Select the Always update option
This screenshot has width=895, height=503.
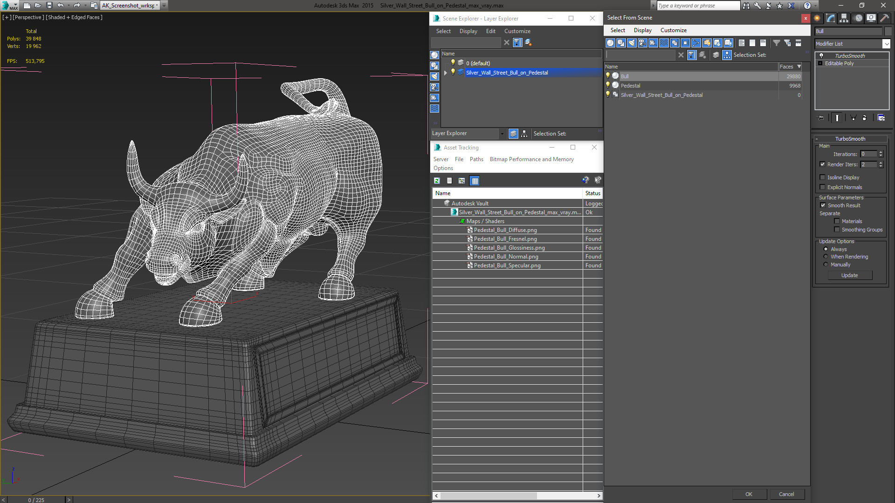pyautogui.click(x=826, y=249)
